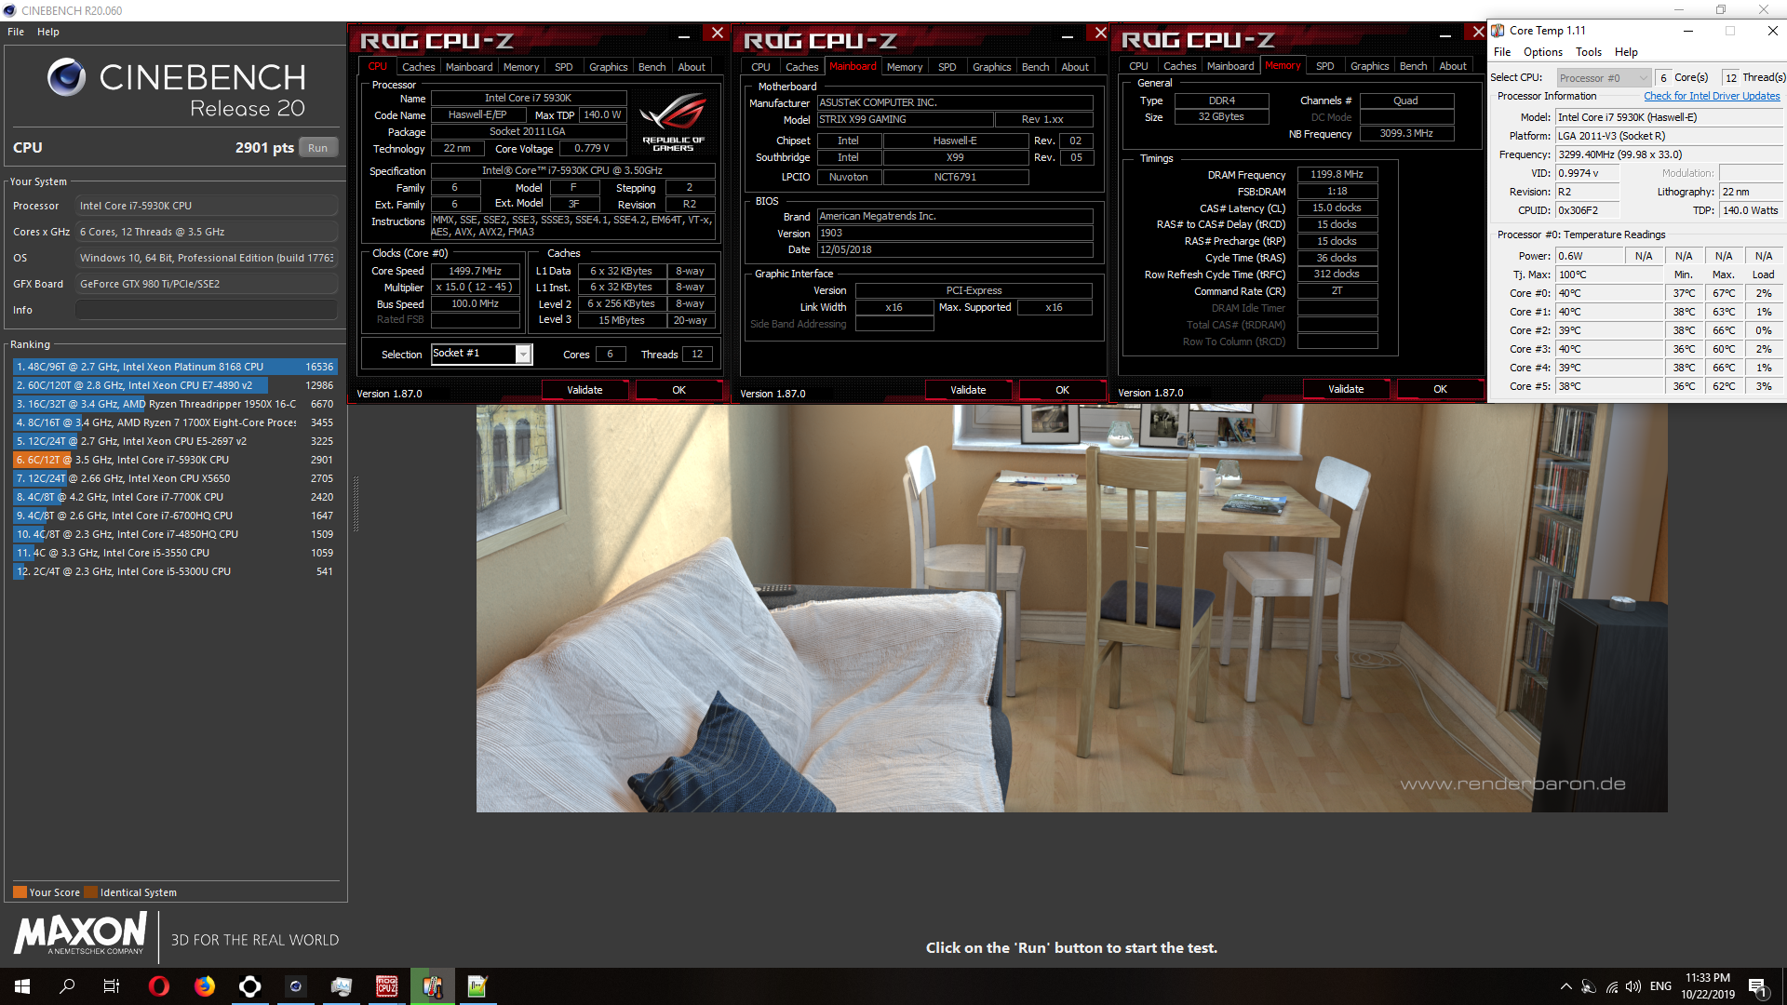The width and height of the screenshot is (1787, 1005).
Task: Open the Wi-Fi network tray icon
Action: coord(1612,986)
